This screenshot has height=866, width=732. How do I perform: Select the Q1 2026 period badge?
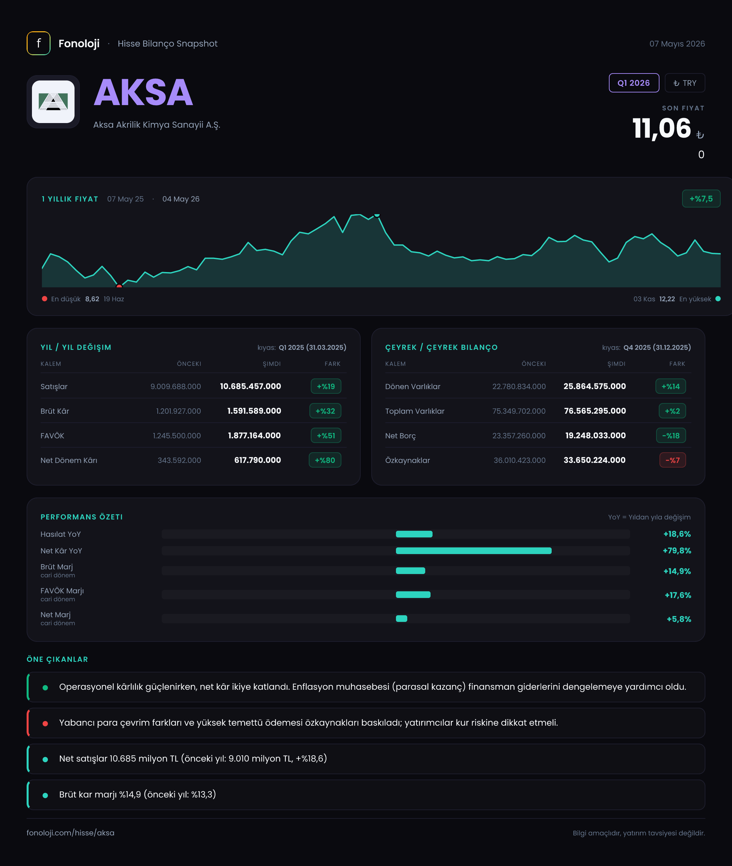(x=634, y=83)
